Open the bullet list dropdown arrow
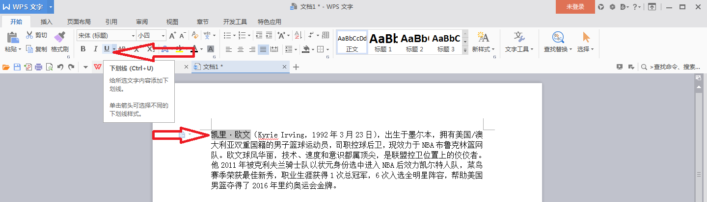 [x=233, y=35]
